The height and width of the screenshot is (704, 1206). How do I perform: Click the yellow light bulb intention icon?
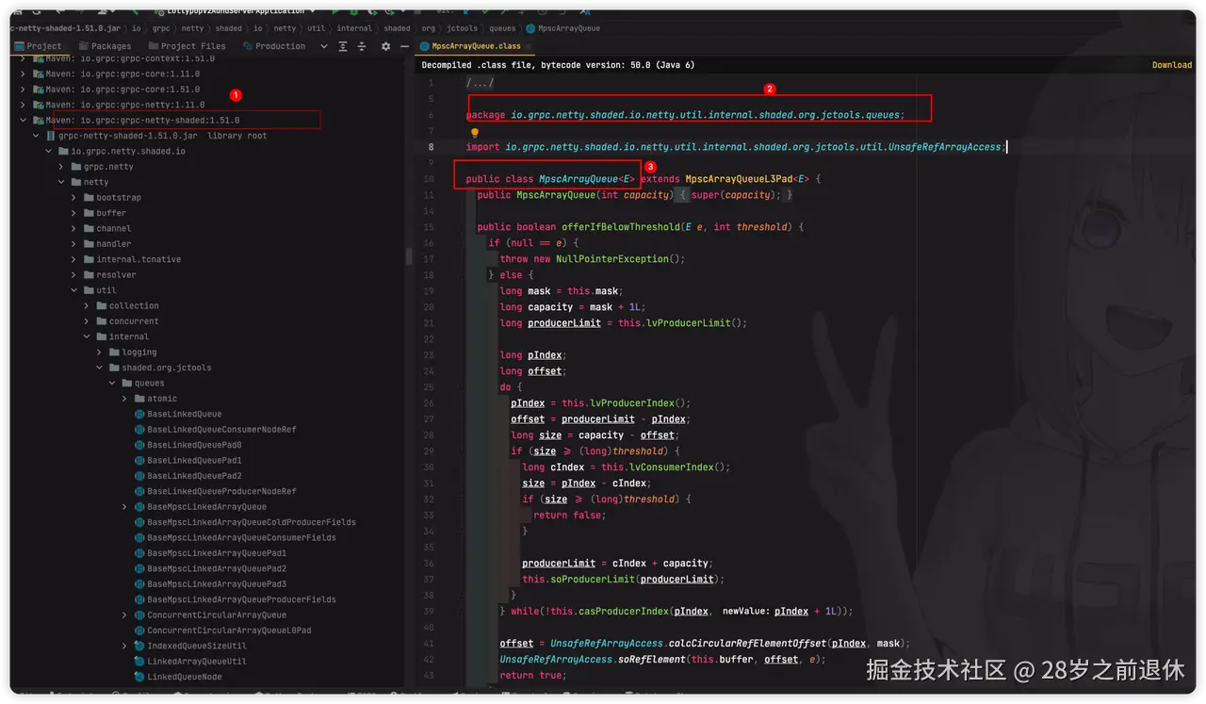coord(475,133)
